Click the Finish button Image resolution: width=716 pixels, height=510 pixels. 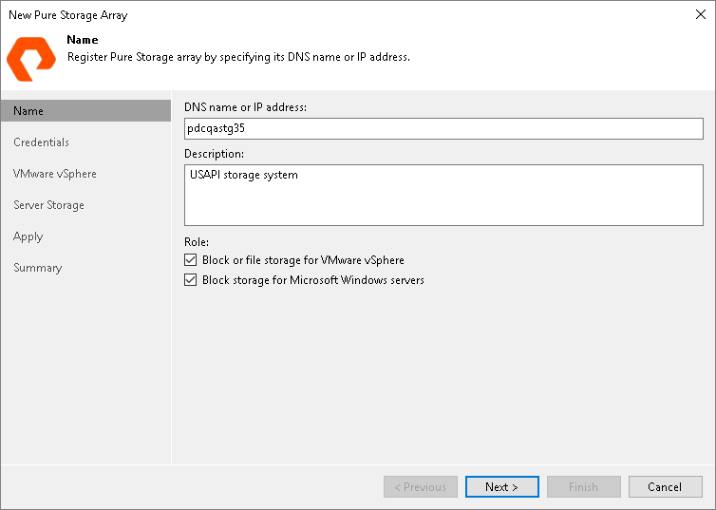tap(584, 486)
